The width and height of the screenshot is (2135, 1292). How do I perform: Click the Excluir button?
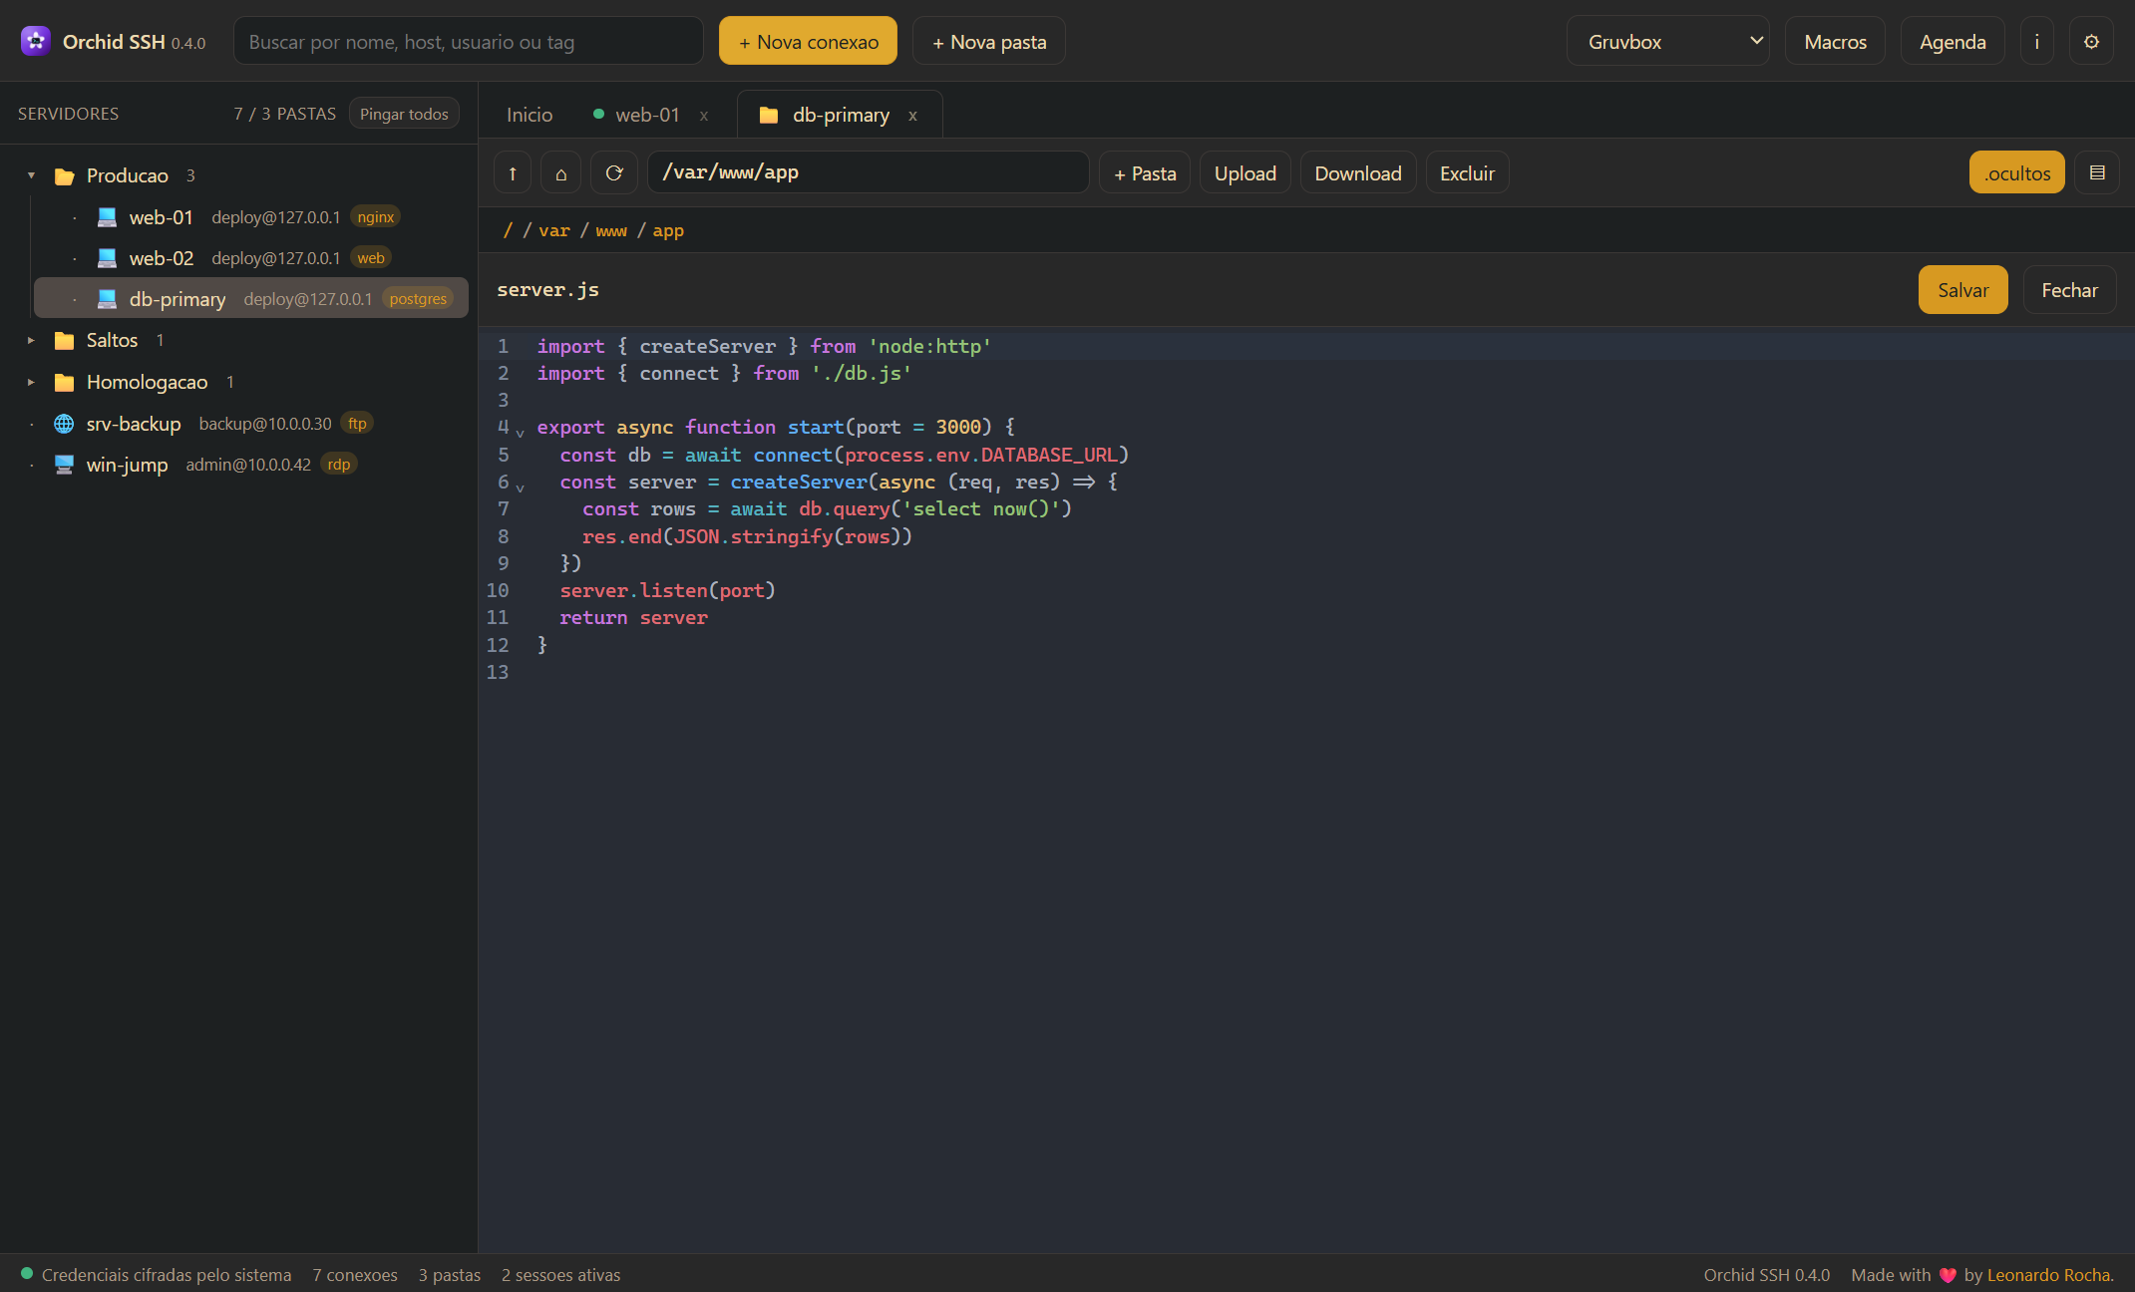tap(1467, 172)
